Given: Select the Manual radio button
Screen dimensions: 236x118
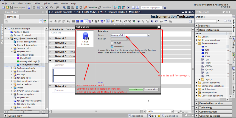Looking at the screenshot, I should click(112, 43).
